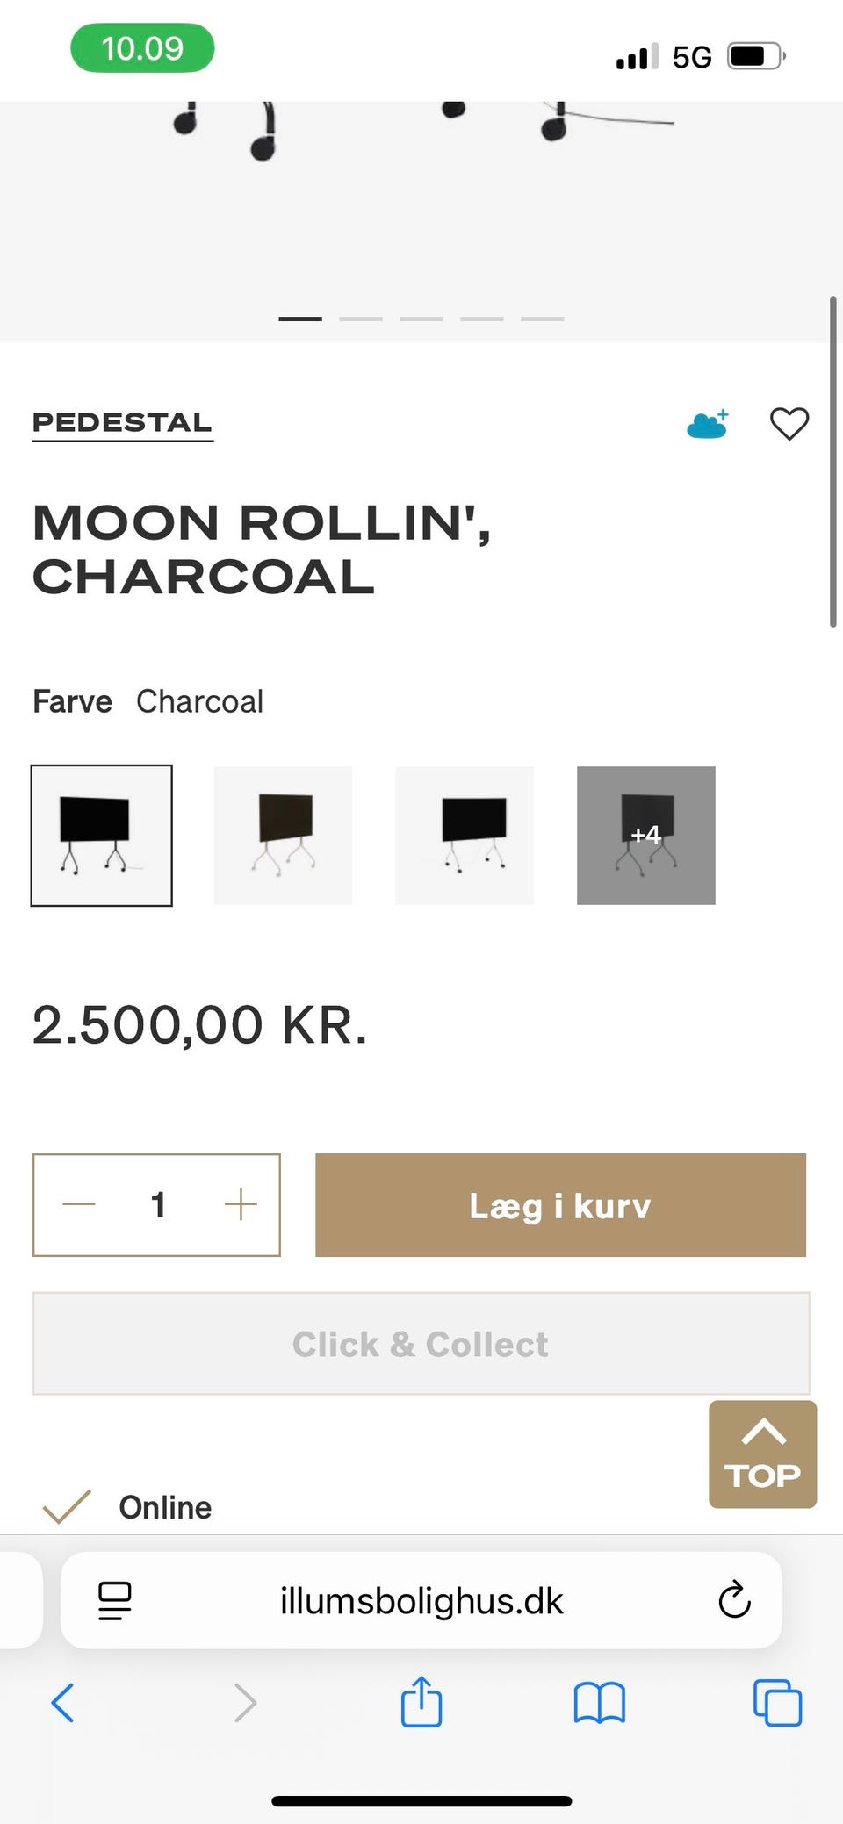Tap the illumsbolighus.dk address field

421,1600
